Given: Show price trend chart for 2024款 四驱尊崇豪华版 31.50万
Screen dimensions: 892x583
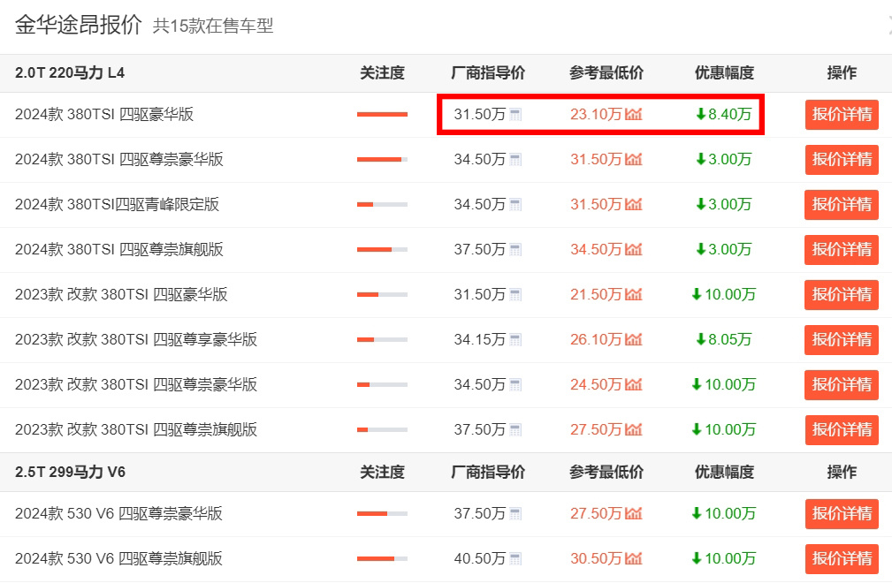Looking at the screenshot, I should point(633,159).
